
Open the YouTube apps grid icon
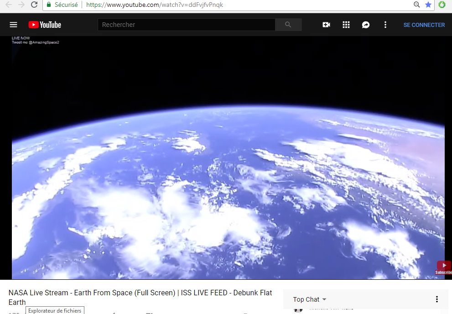[346, 25]
